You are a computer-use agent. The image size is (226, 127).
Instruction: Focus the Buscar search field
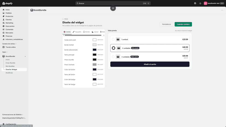[x=113, y=3]
